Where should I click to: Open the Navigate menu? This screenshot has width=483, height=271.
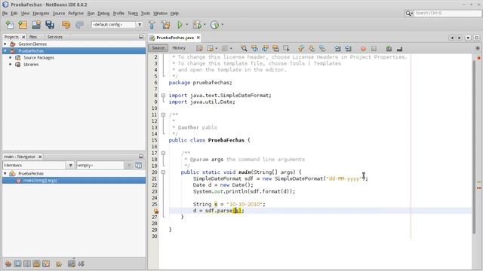tap(41, 14)
